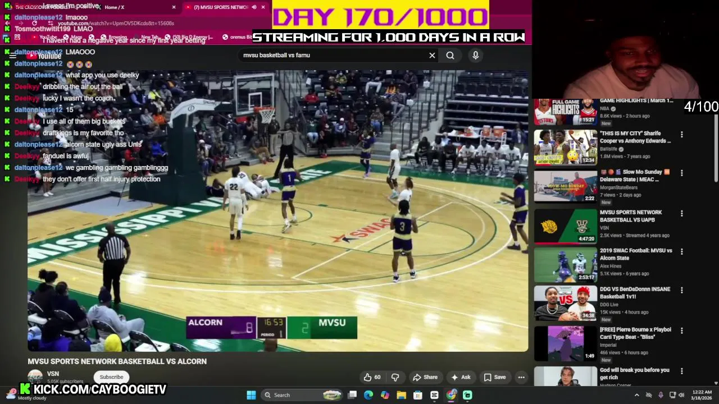This screenshot has width=719, height=404.
Task: Open the oremus Bible bookmark
Action: coord(238,38)
